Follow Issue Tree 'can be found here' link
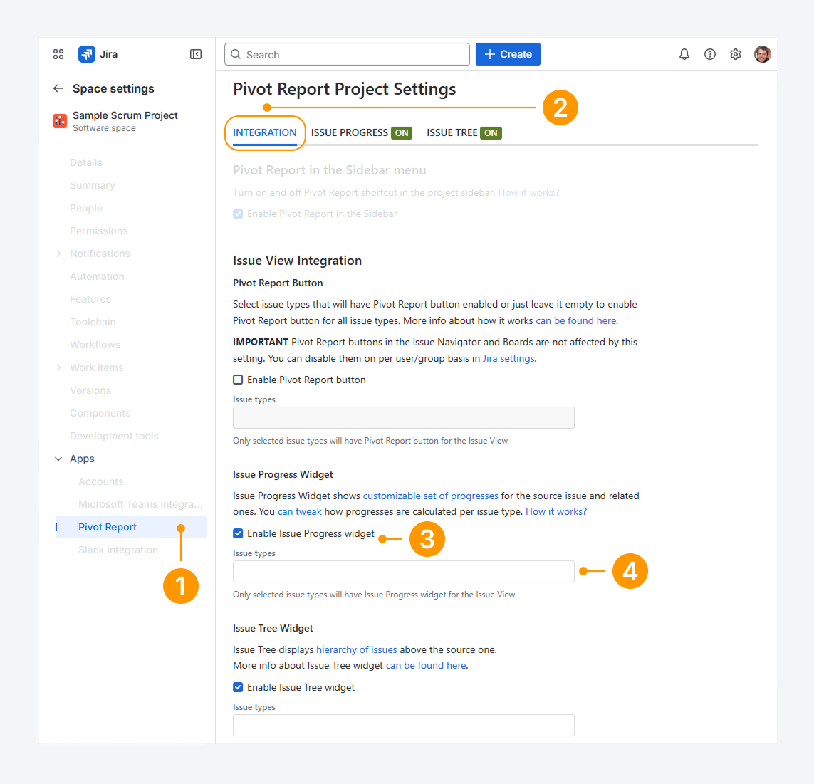 point(426,666)
